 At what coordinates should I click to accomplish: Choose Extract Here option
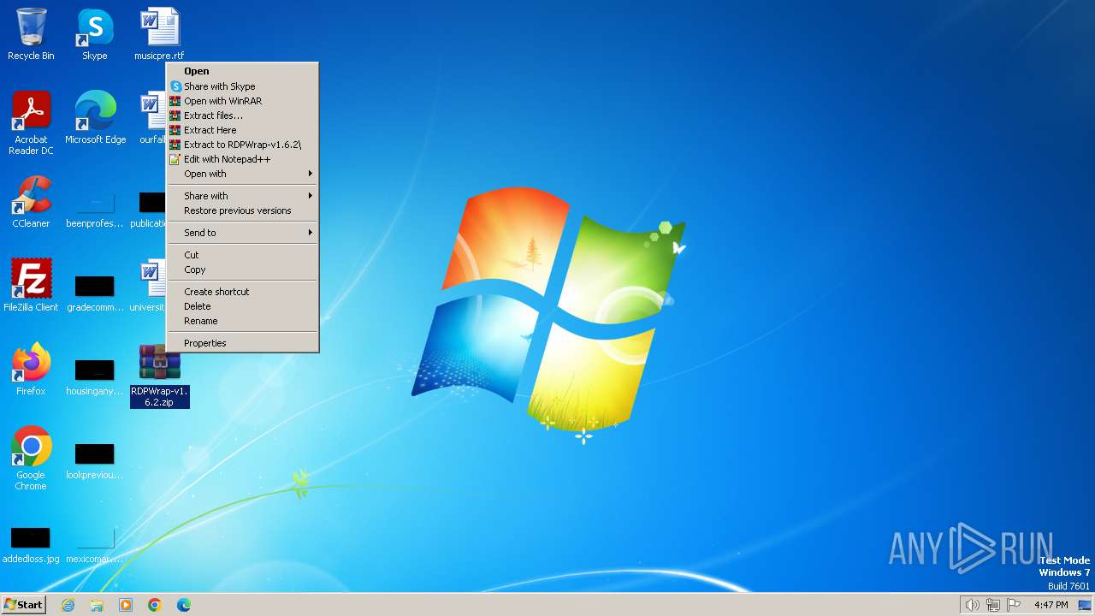click(242, 130)
